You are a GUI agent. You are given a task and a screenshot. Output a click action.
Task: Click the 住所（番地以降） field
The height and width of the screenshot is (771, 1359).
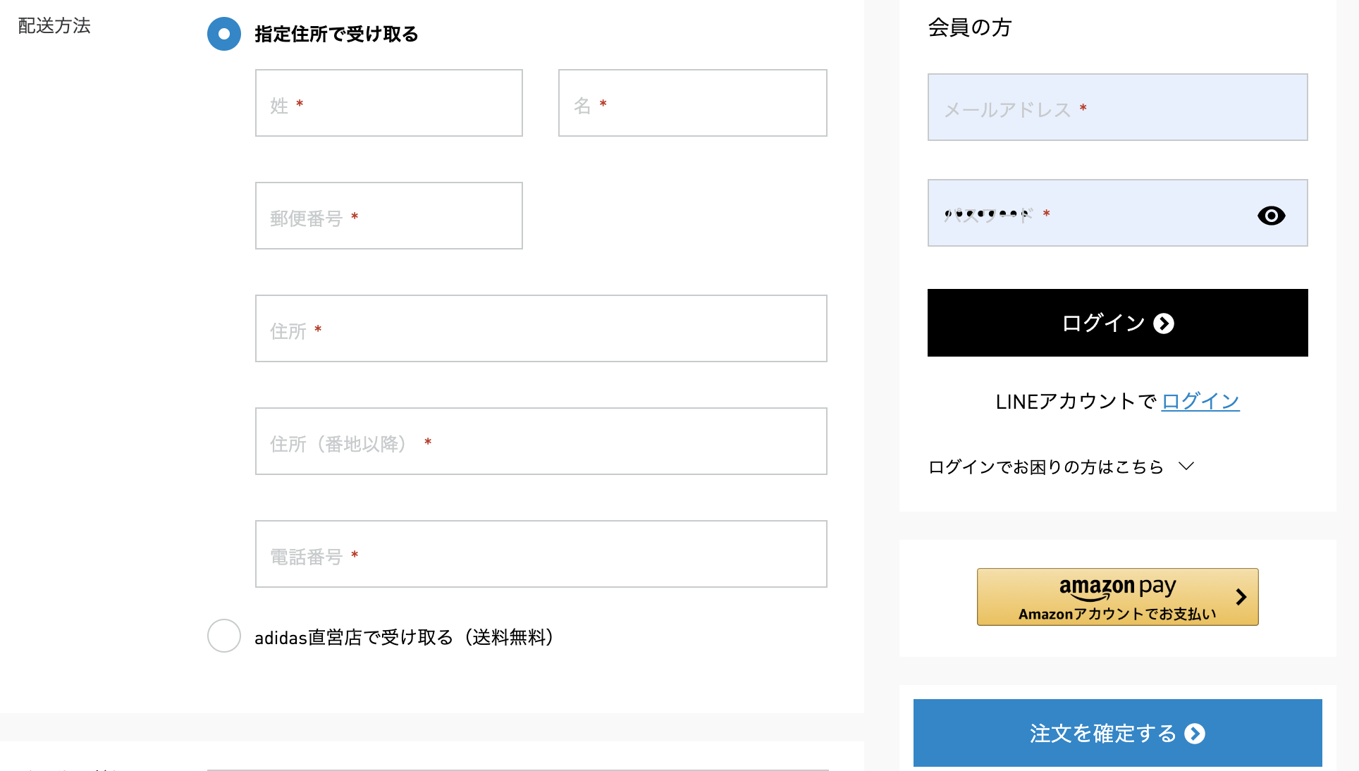click(541, 441)
